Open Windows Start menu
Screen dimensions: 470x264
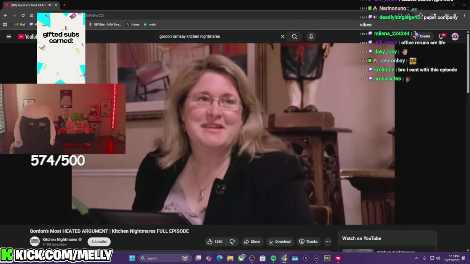(x=132, y=258)
